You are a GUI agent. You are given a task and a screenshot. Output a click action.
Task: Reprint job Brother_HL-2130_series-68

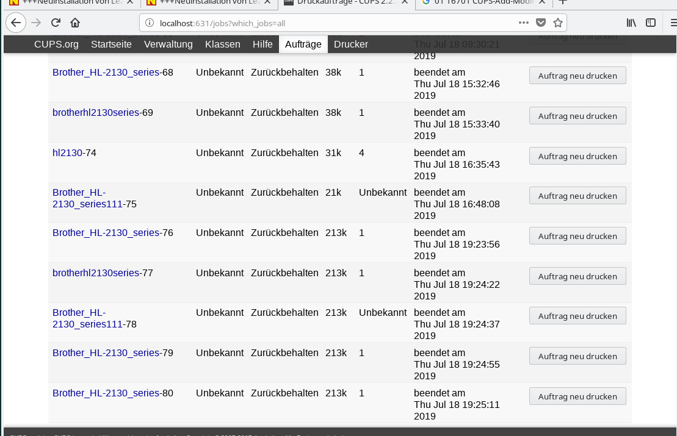point(577,76)
